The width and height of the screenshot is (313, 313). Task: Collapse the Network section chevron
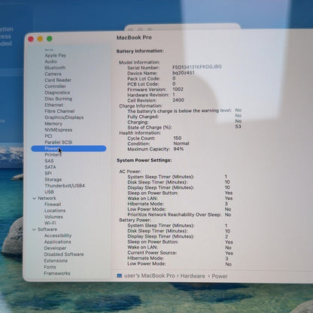coord(35,198)
